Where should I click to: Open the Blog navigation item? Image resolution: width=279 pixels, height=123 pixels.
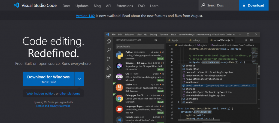click(97, 6)
